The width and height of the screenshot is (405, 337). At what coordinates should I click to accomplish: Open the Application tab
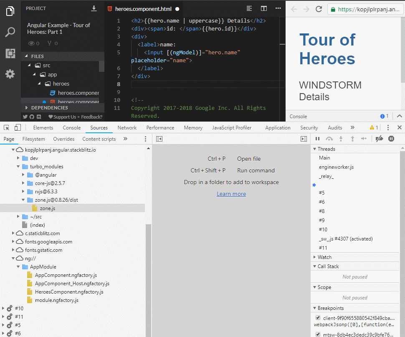[278, 127]
